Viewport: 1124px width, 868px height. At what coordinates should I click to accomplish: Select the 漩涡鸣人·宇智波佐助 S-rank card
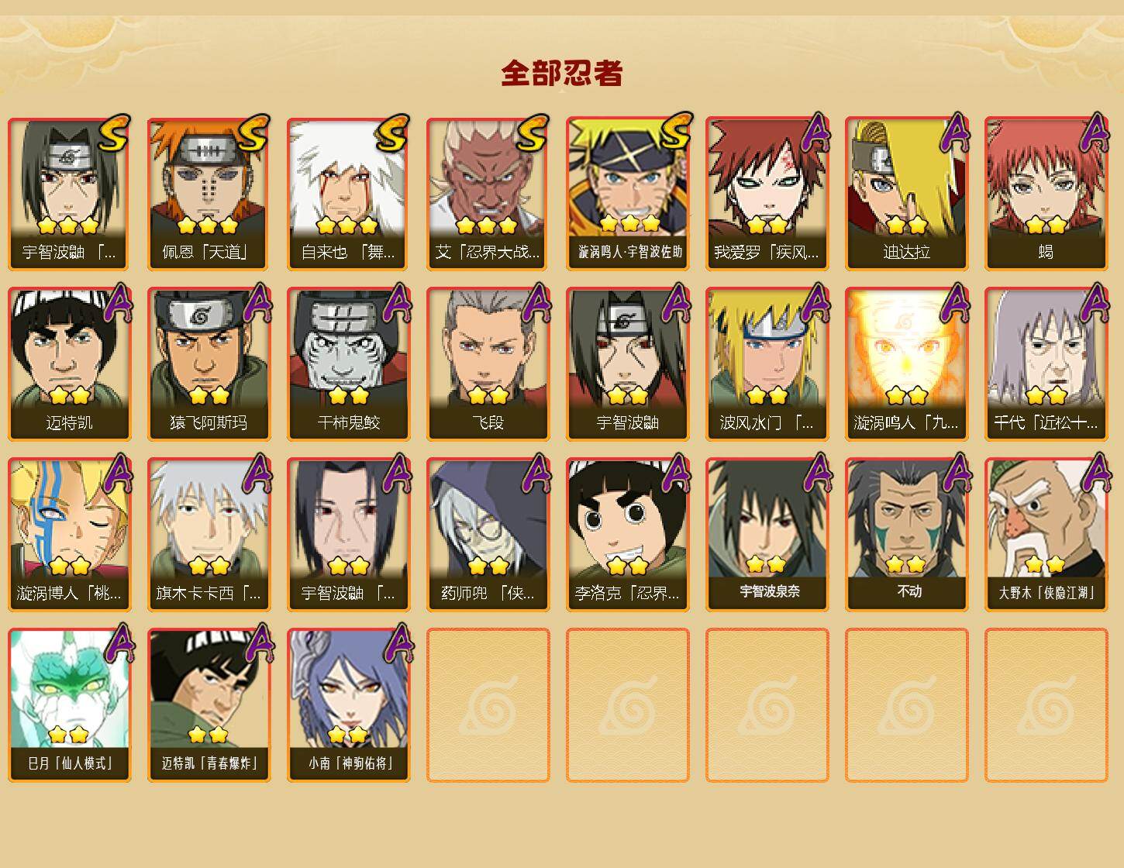pos(627,194)
